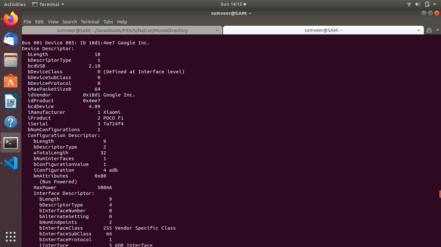Open Firefox from the dock

(x=11, y=19)
